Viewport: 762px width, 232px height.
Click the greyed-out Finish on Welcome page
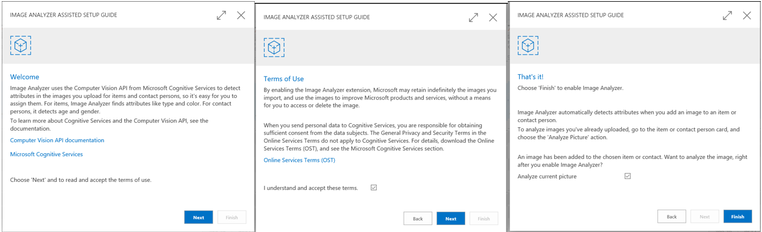point(232,218)
